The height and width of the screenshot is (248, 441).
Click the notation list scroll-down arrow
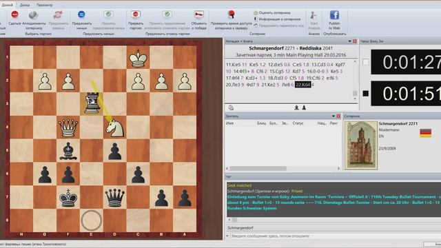[355, 99]
